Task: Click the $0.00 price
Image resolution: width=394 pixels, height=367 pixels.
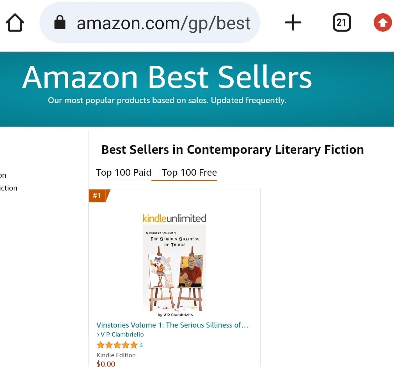Action: click(106, 364)
